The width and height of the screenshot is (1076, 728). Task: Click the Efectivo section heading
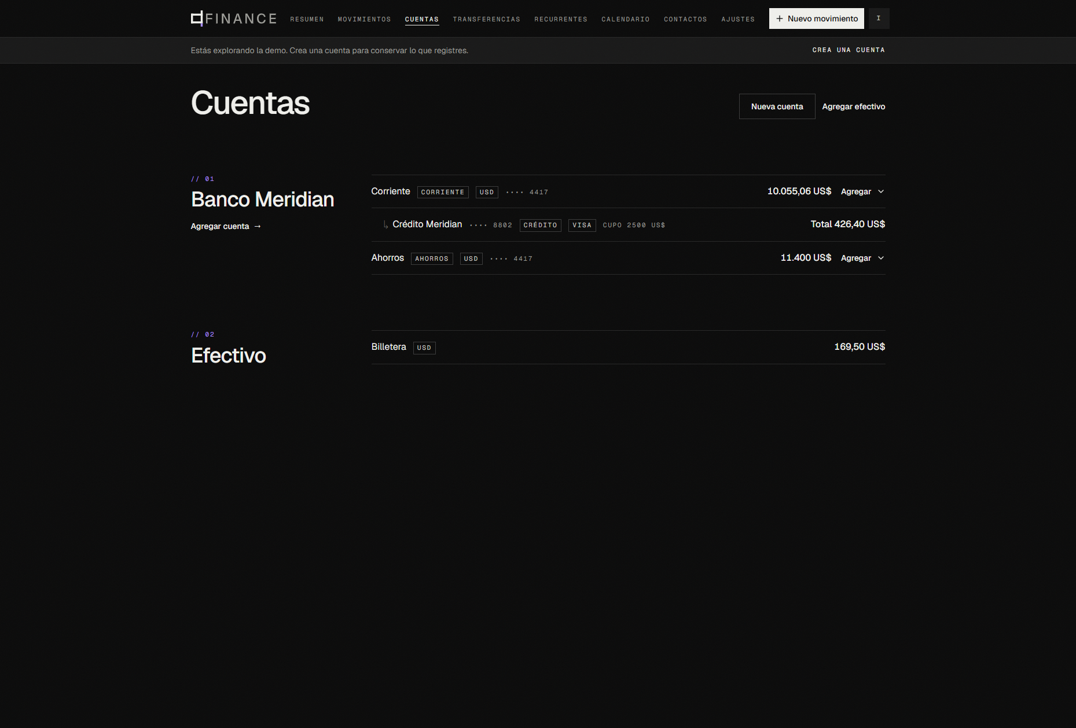229,356
